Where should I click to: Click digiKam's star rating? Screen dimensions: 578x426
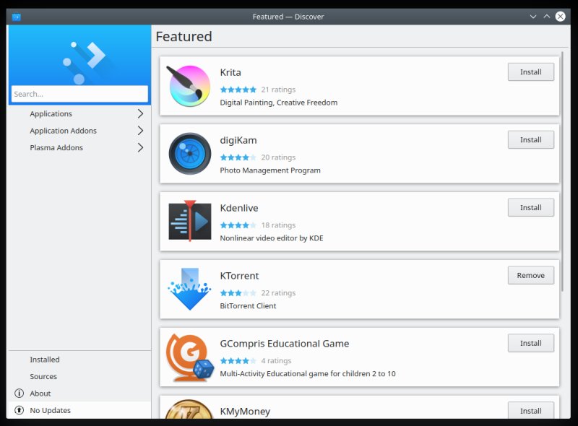click(238, 157)
